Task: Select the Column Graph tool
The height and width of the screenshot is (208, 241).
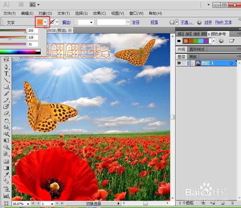Action: [x=6, y=195]
